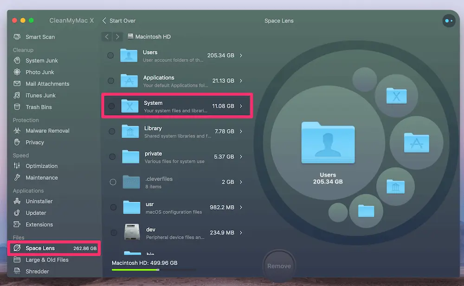Viewport: 464px width, 286px height.
Task: Click the back navigation arrow
Action: coord(106,37)
